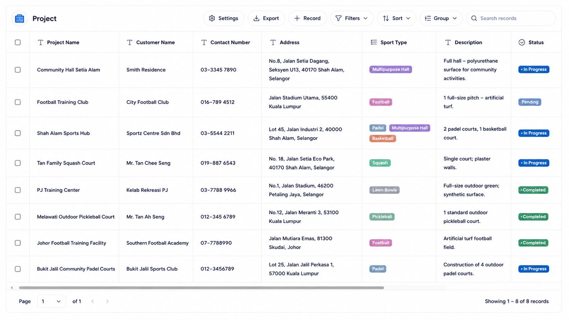Select the Community Hall Setia Alam row checkbox
This screenshot has width=569, height=320.
[18, 70]
